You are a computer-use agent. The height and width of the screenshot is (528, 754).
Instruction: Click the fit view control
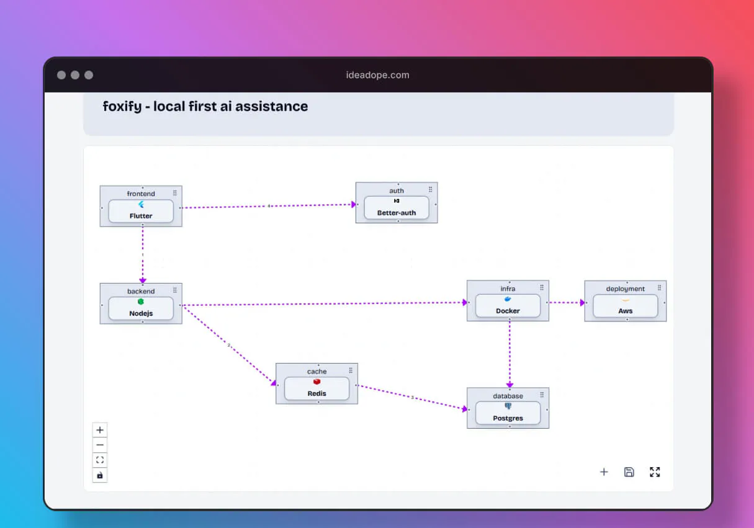point(100,460)
